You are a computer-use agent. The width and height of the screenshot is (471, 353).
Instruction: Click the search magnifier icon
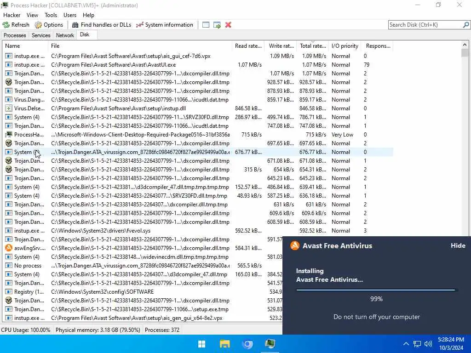pyautogui.click(x=466, y=25)
